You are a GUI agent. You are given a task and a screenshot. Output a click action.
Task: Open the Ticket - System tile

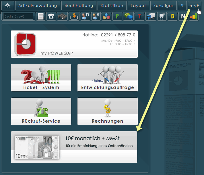[x=41, y=78]
